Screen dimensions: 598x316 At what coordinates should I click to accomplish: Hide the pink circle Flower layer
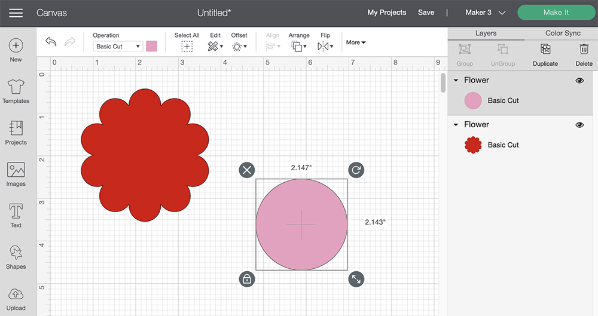[579, 81]
